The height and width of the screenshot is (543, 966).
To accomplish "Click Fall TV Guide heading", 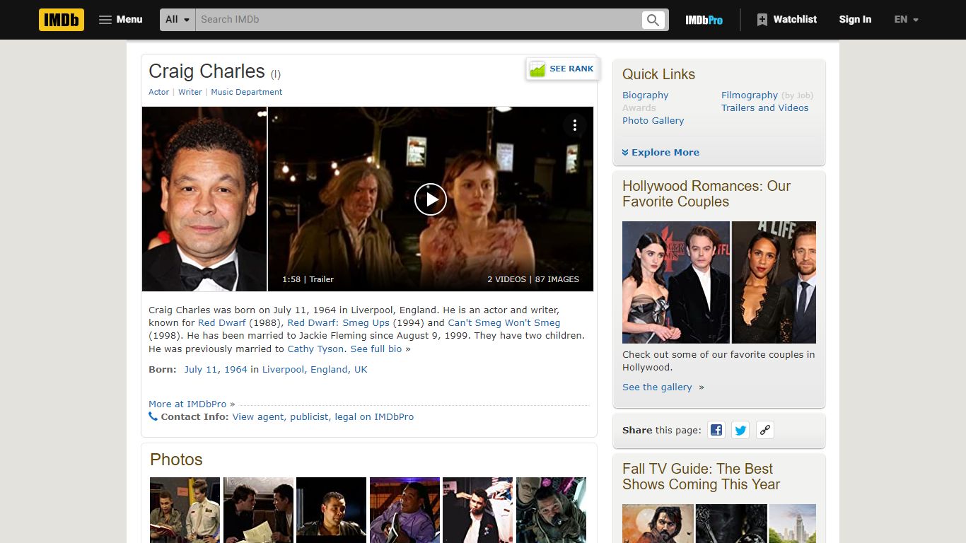I will (x=701, y=477).
